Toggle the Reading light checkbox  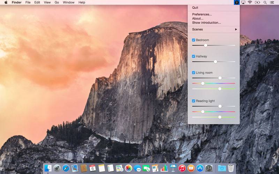[x=194, y=101]
